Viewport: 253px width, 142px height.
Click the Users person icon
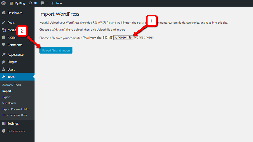(x=4, y=70)
